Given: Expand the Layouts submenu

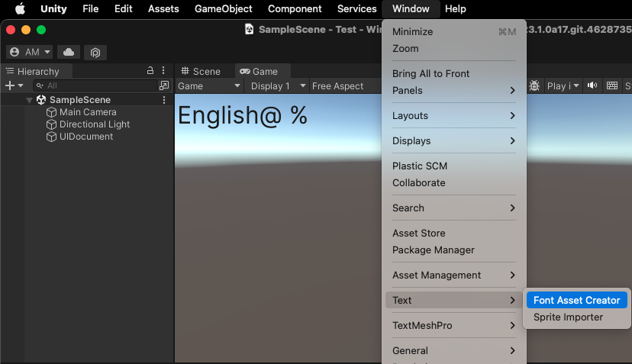Looking at the screenshot, I should click(x=454, y=116).
